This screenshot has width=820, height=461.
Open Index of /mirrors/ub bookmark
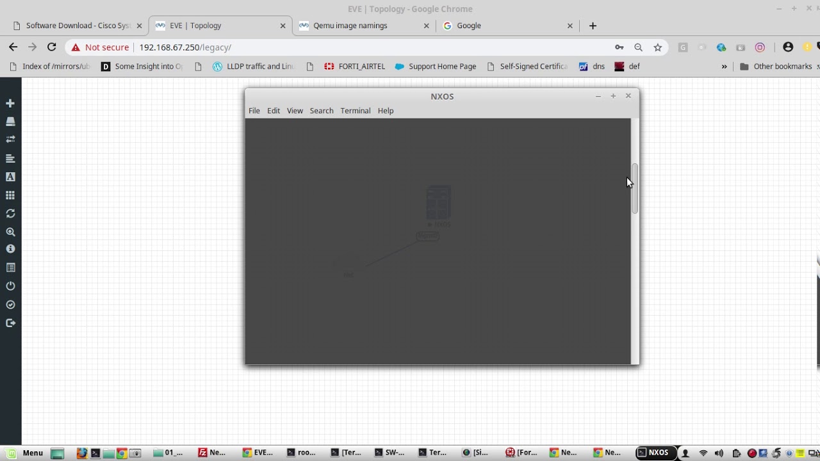pyautogui.click(x=49, y=66)
